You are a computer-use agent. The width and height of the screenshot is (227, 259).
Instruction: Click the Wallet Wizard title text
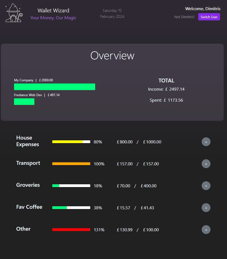pos(53,10)
